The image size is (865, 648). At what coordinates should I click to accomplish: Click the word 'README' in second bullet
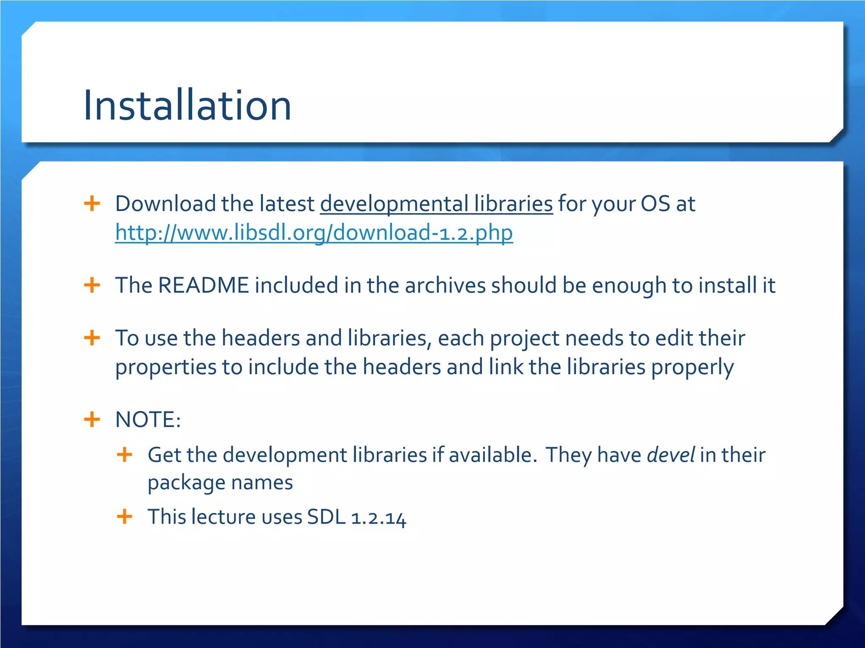click(x=203, y=286)
